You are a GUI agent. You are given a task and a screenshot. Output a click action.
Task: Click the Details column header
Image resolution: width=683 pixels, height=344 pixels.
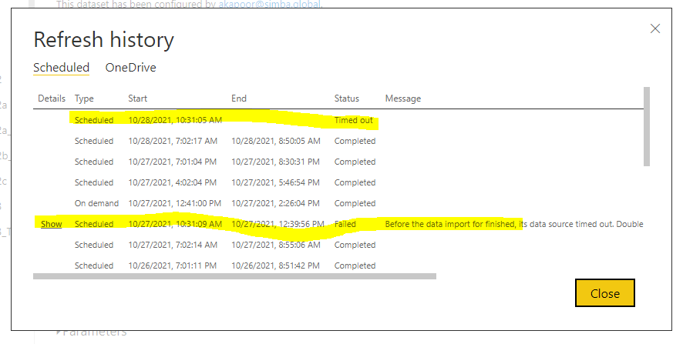52,99
